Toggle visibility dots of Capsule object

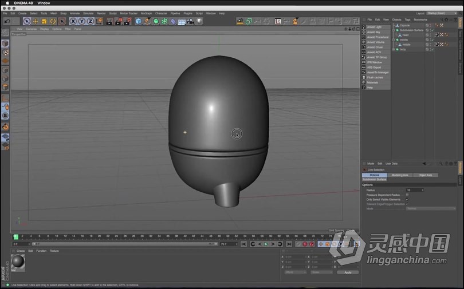(x=430, y=25)
